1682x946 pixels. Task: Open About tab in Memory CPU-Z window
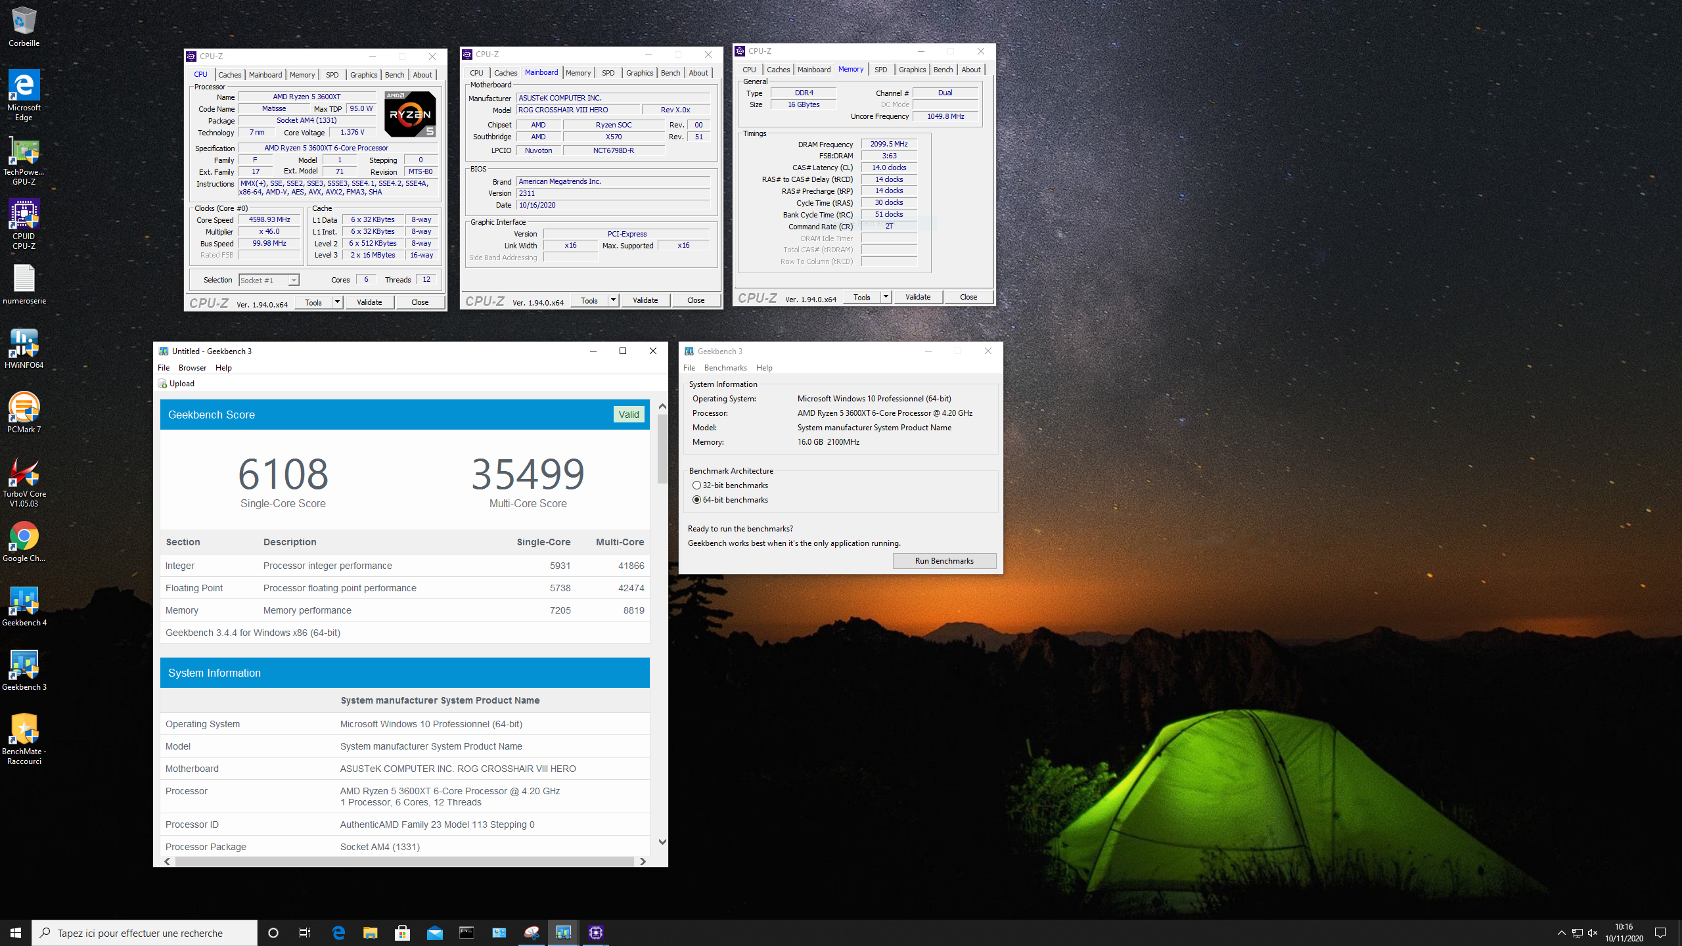coord(971,70)
